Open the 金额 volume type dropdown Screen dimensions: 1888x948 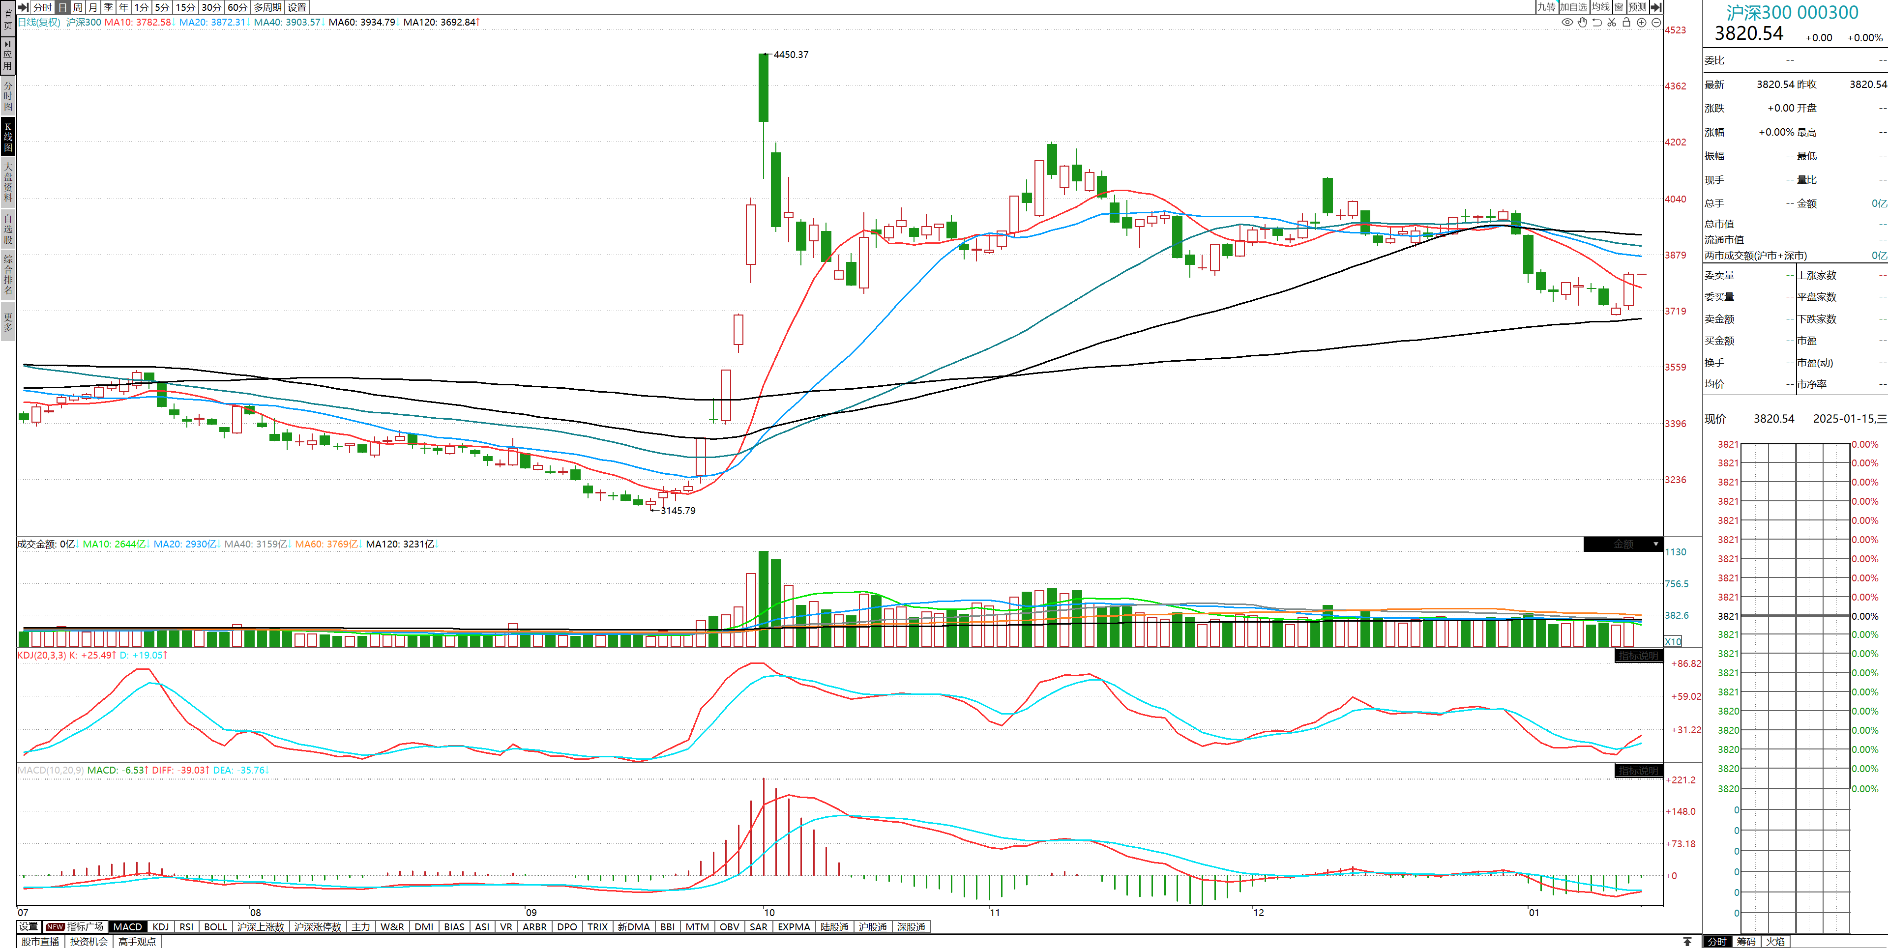point(1623,545)
